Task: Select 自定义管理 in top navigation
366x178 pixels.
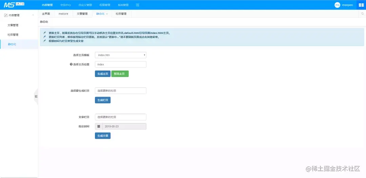Action: pos(85,5)
